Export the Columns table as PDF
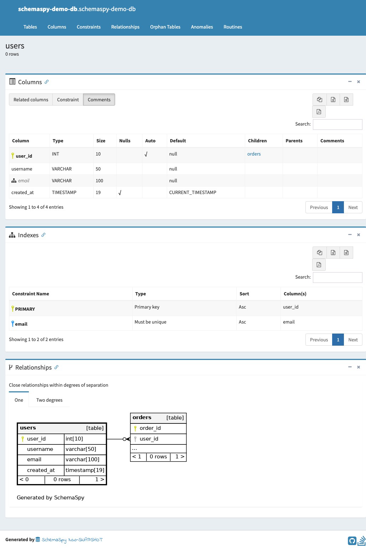The width and height of the screenshot is (366, 549). click(319, 112)
